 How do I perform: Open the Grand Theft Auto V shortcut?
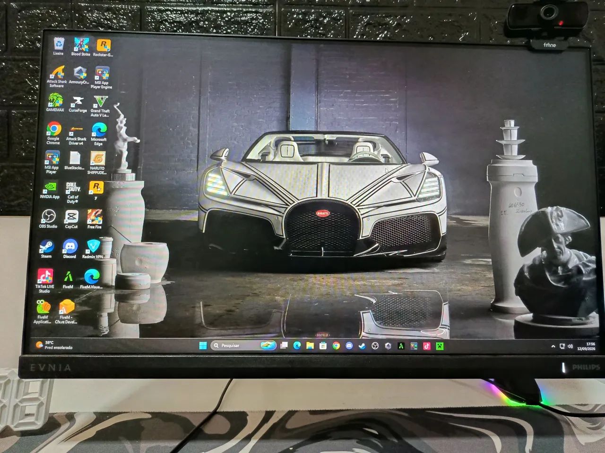click(100, 106)
